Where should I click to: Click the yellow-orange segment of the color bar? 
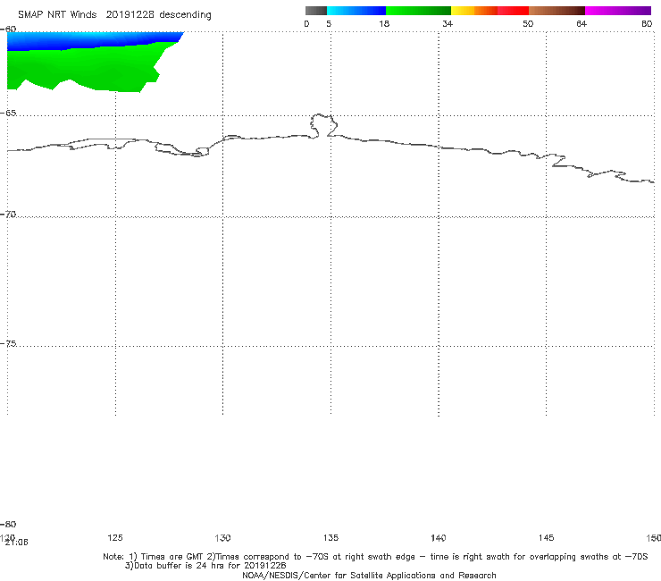[474, 11]
